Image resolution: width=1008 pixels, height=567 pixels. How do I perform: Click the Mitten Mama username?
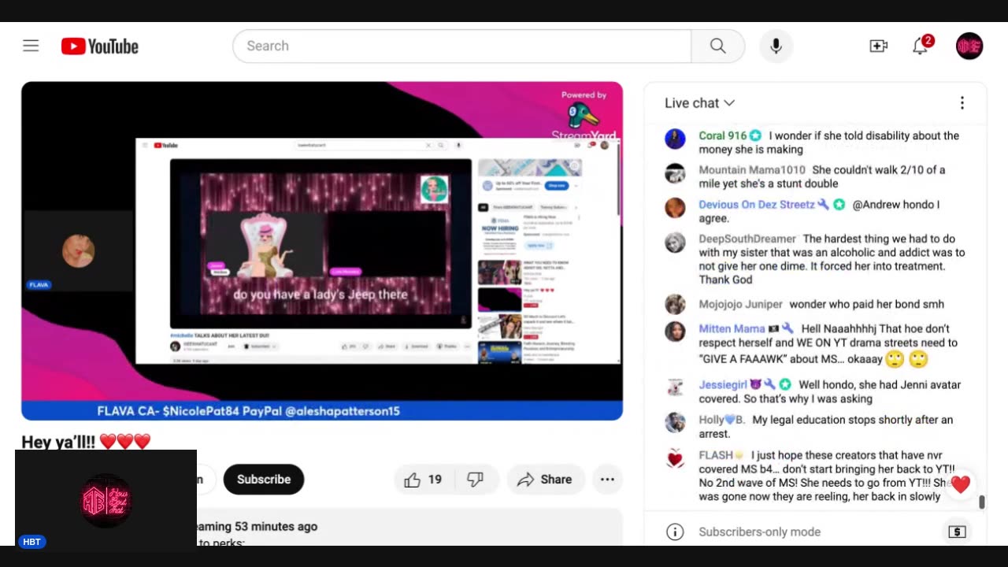(732, 328)
